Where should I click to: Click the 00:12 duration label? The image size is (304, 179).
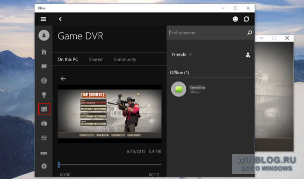point(154,174)
